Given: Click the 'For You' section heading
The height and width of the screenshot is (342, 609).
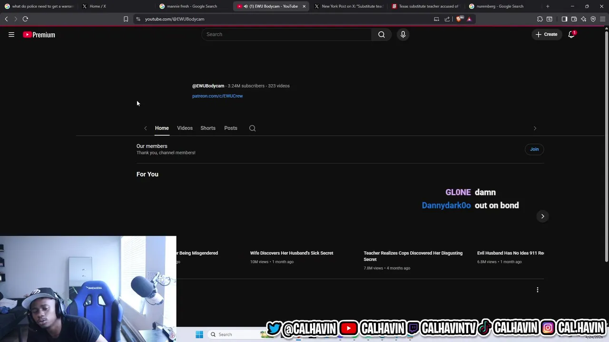Looking at the screenshot, I should click(x=147, y=174).
